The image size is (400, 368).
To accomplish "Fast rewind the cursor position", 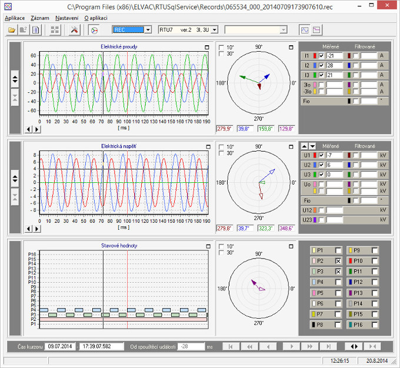I will click(x=250, y=347).
